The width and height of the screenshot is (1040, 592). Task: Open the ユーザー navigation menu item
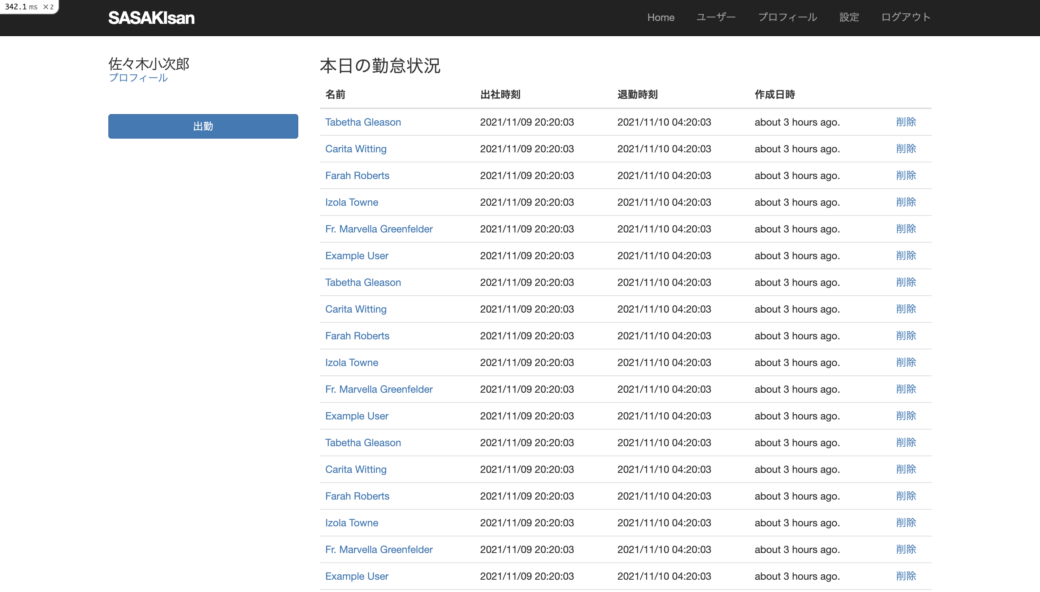(716, 17)
